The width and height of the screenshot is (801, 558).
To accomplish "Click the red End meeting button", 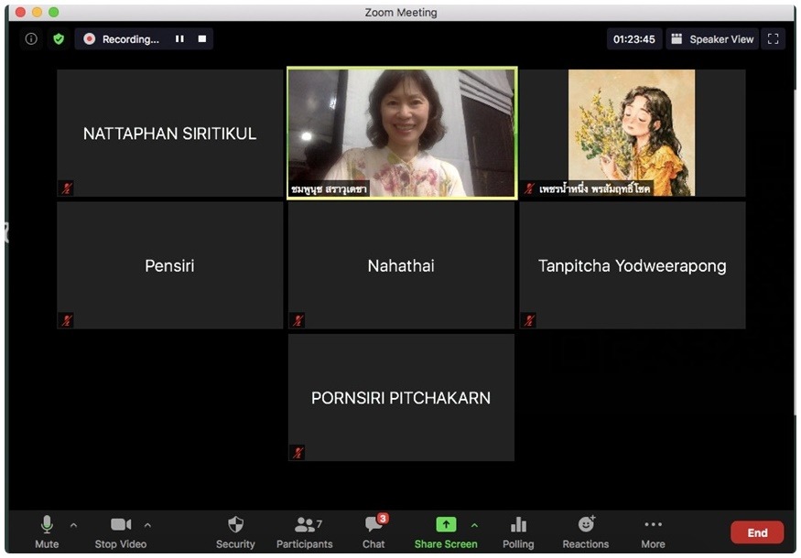I will [x=757, y=532].
